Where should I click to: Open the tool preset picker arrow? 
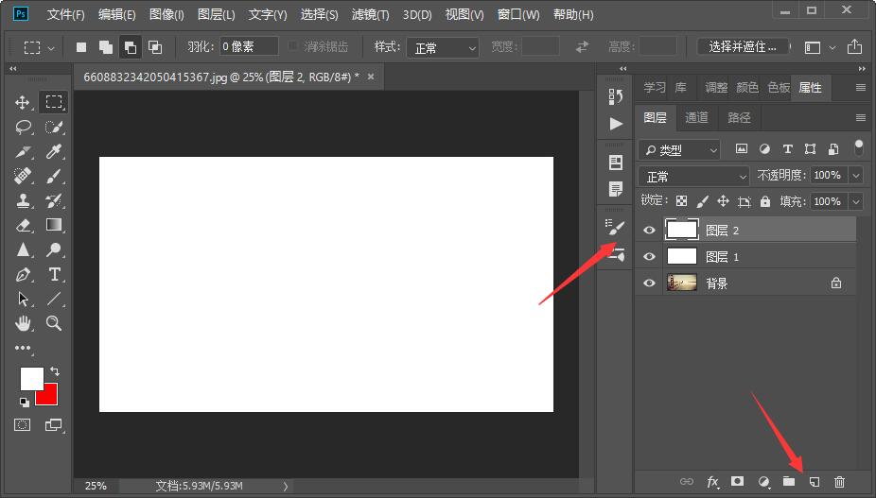tap(51, 48)
